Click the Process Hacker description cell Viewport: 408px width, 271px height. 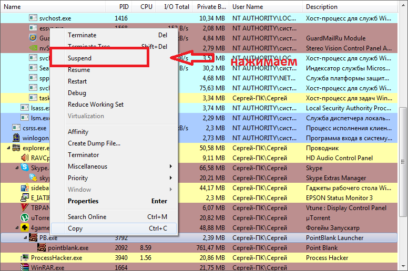point(327,258)
